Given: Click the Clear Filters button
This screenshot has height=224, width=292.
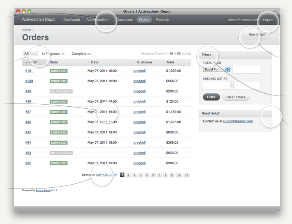Looking at the screenshot, I should (x=236, y=97).
